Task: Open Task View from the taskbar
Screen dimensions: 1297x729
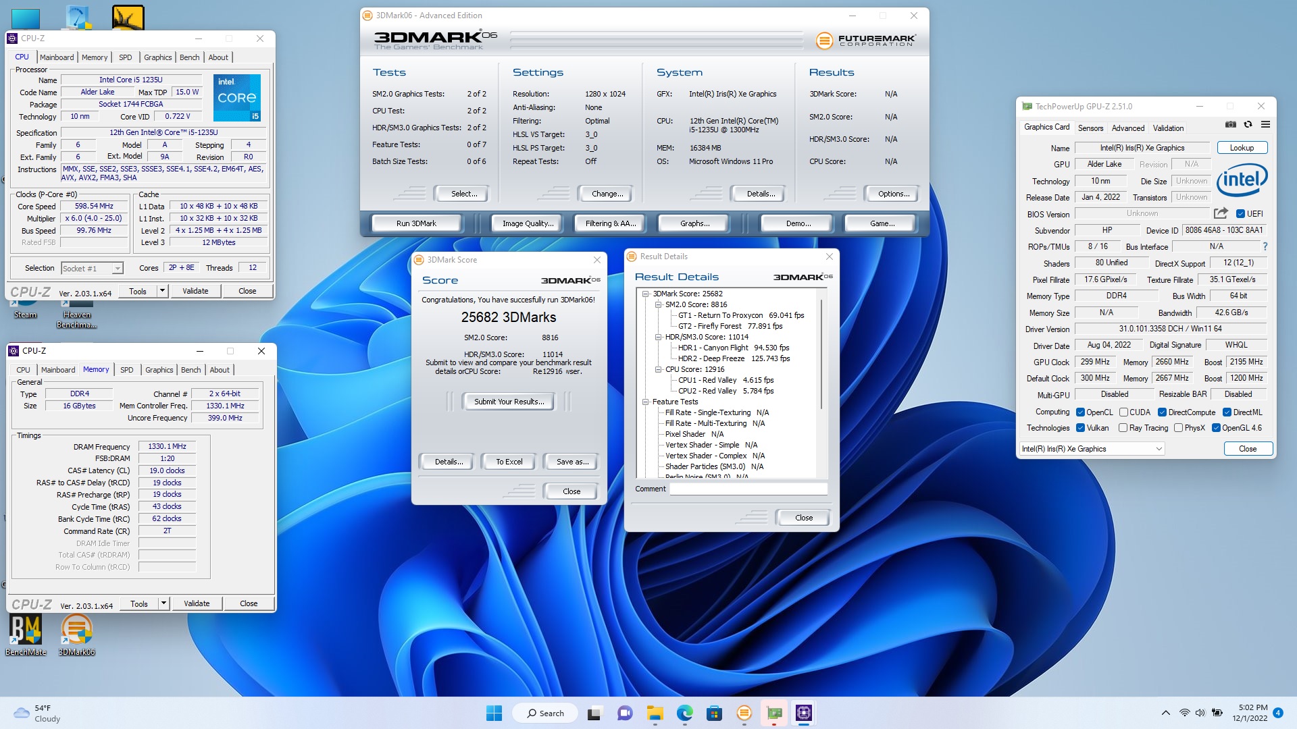Action: pyautogui.click(x=594, y=713)
